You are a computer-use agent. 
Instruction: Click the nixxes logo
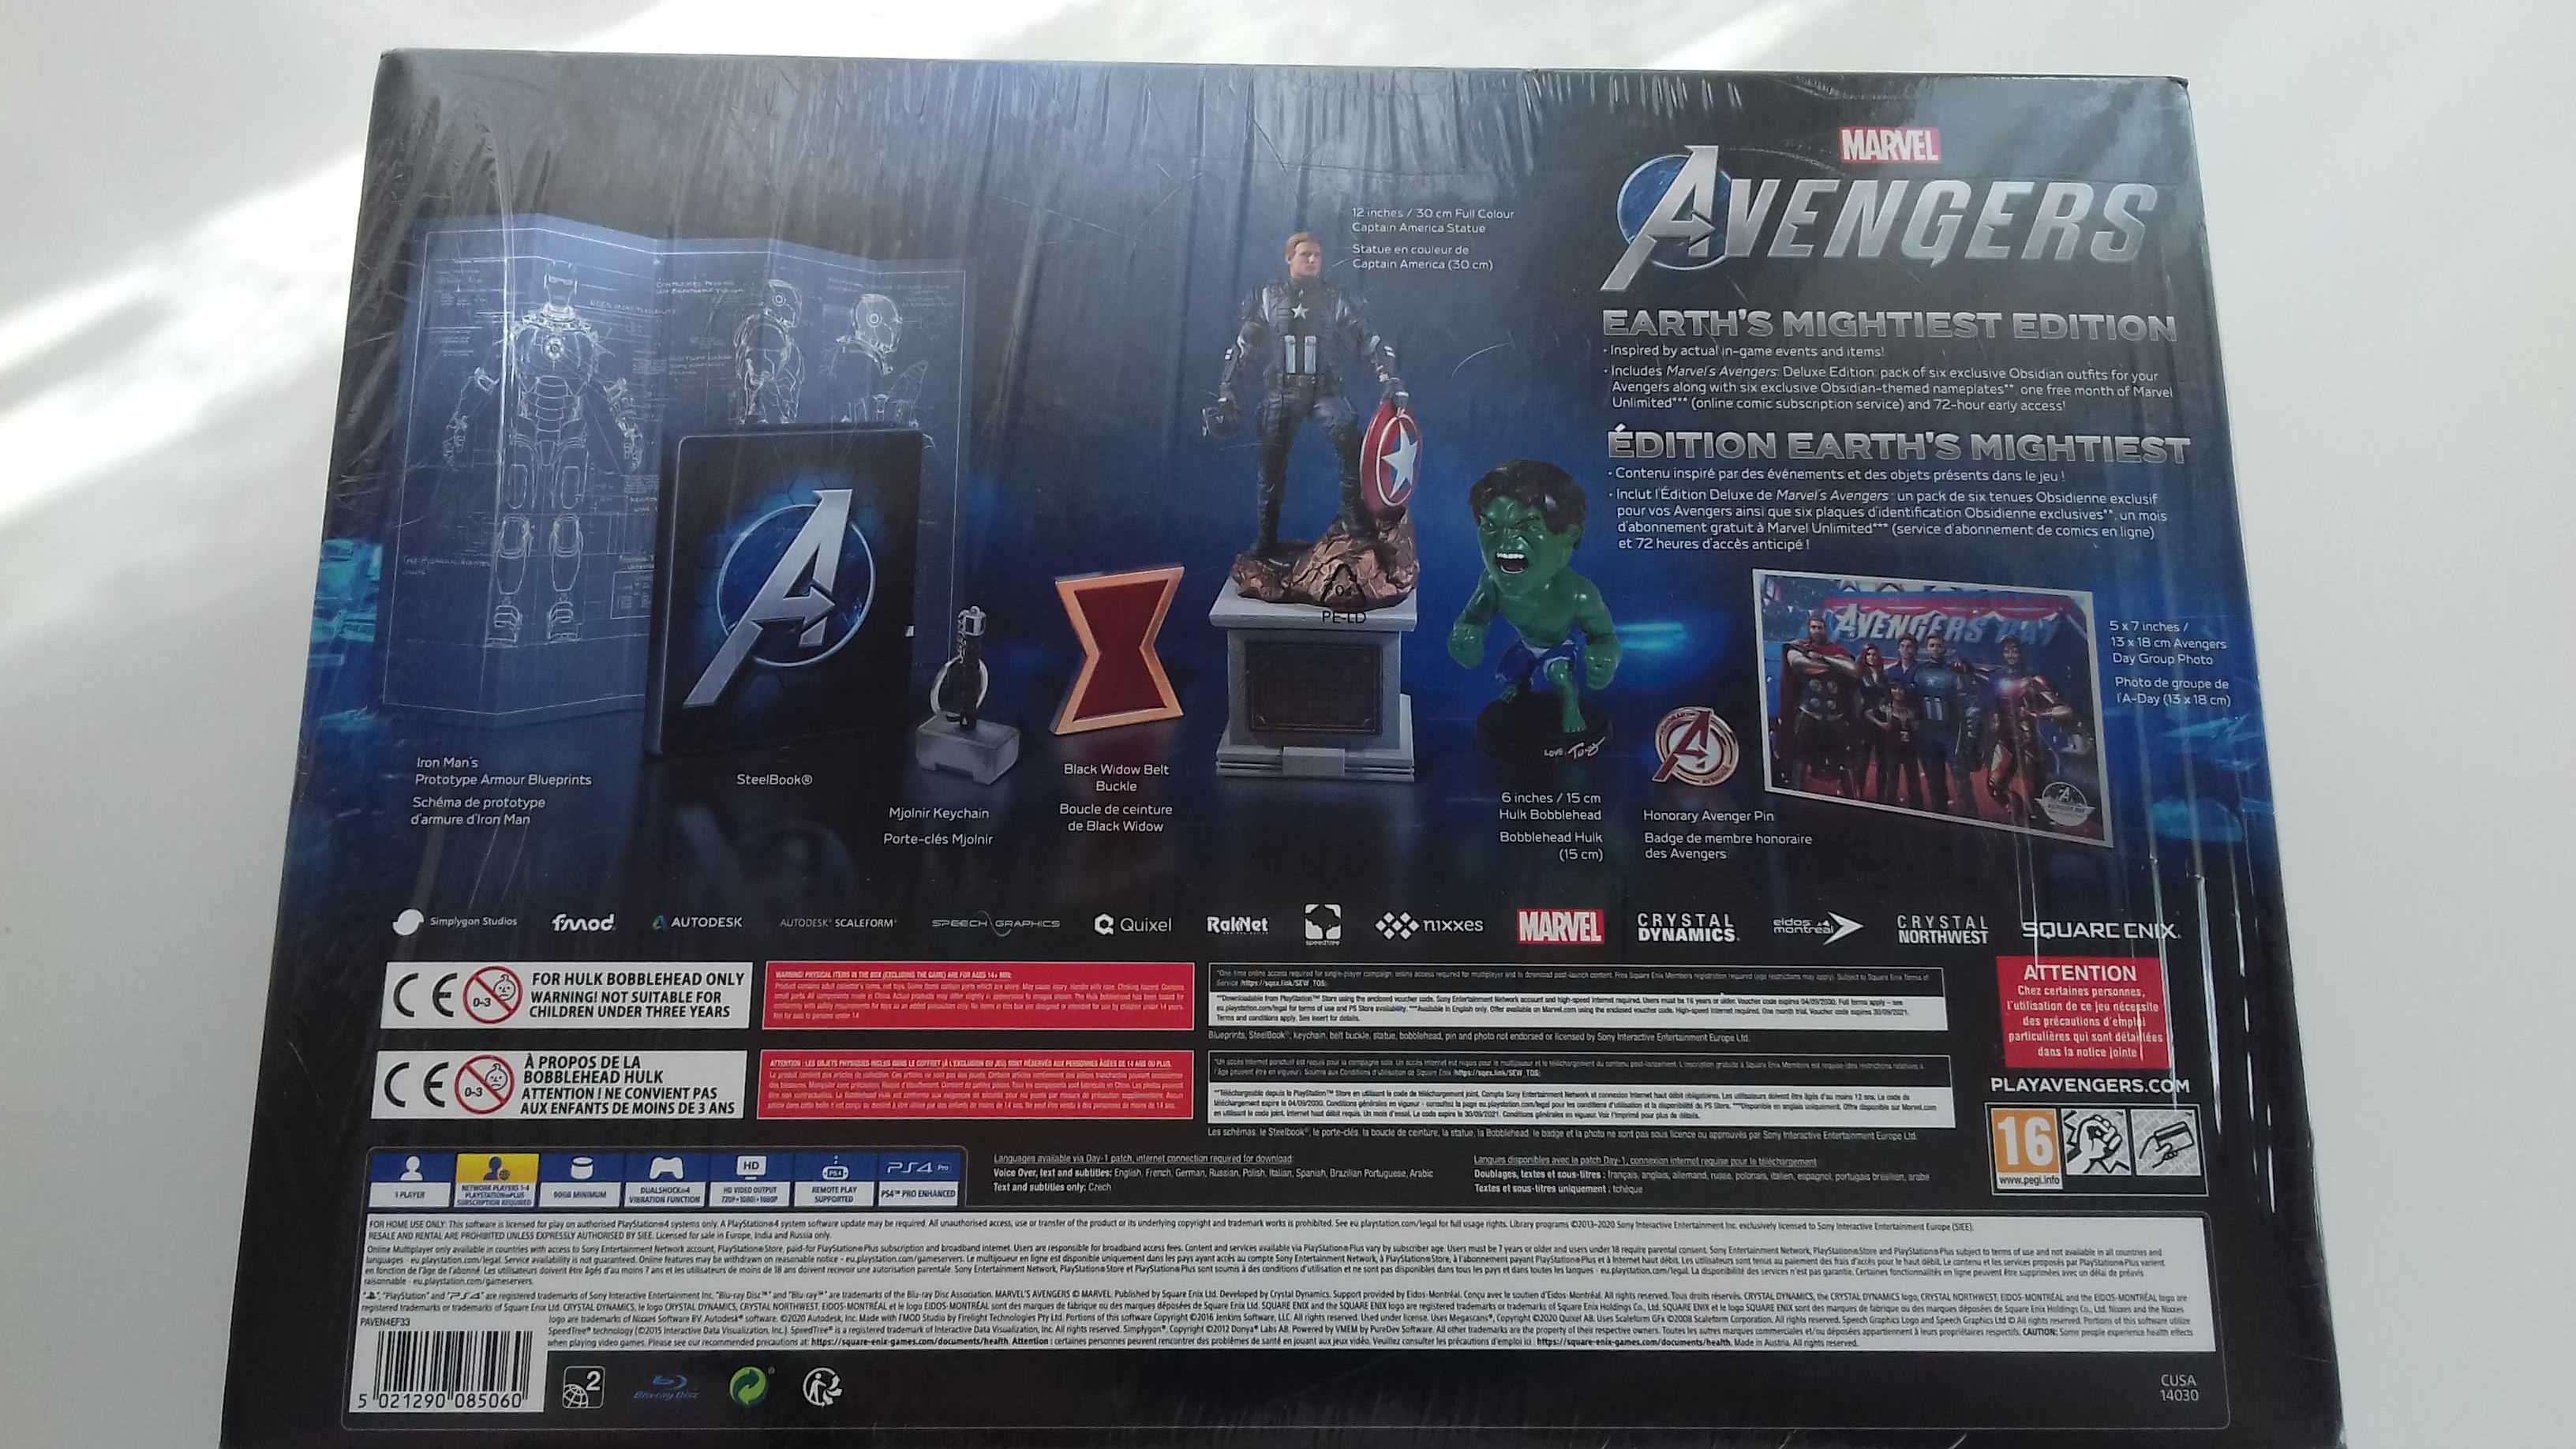pyautogui.click(x=1429, y=926)
